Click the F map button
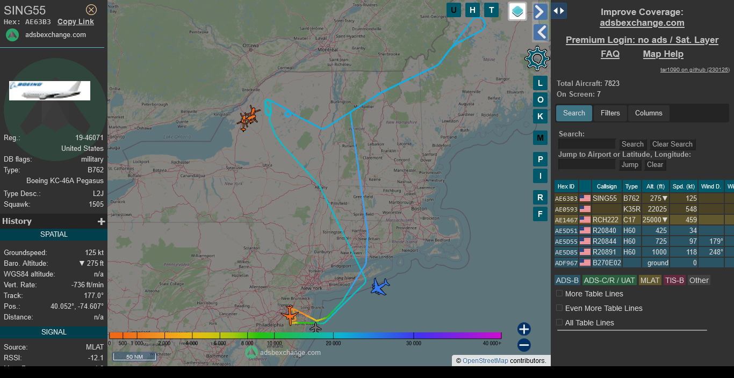 [541, 214]
